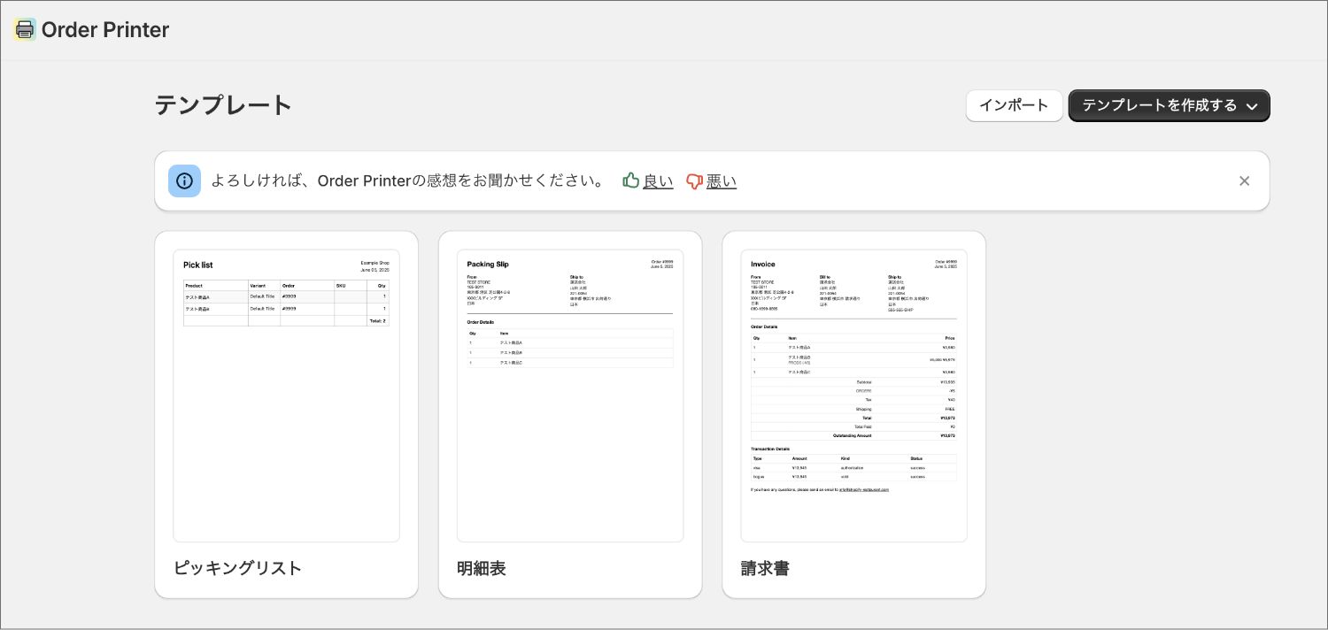Click the Order Printer title text
Viewport: 1328px width, 630px height.
coord(105,30)
